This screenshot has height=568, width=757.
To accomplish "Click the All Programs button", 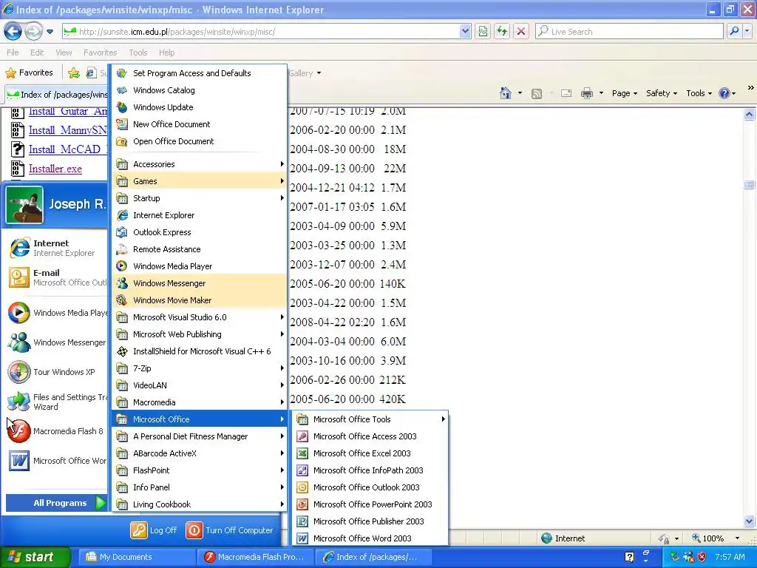I will [56, 503].
